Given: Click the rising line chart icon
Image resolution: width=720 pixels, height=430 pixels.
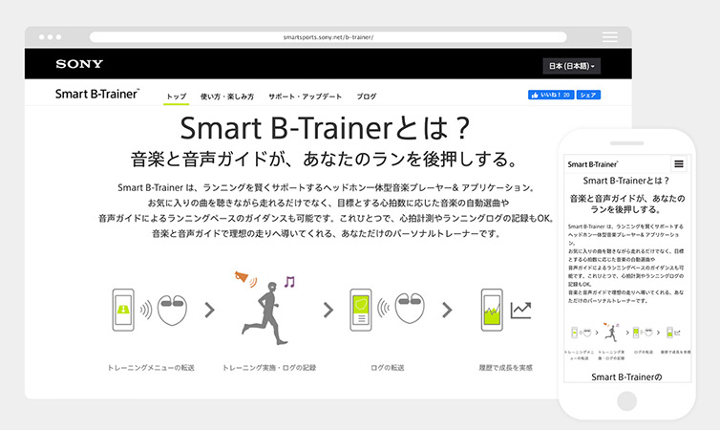Looking at the screenshot, I should pos(520,311).
